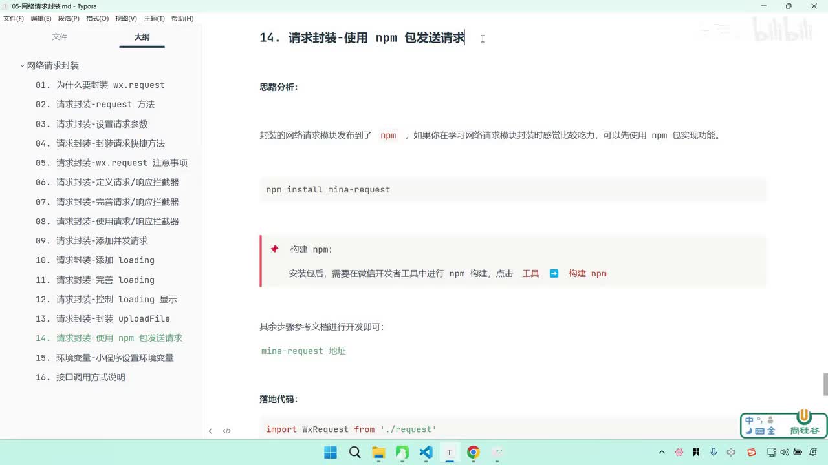The width and height of the screenshot is (828, 465).
Task: Jump to 05. 请求封装-wx.request 注意事项
Action: click(111, 163)
